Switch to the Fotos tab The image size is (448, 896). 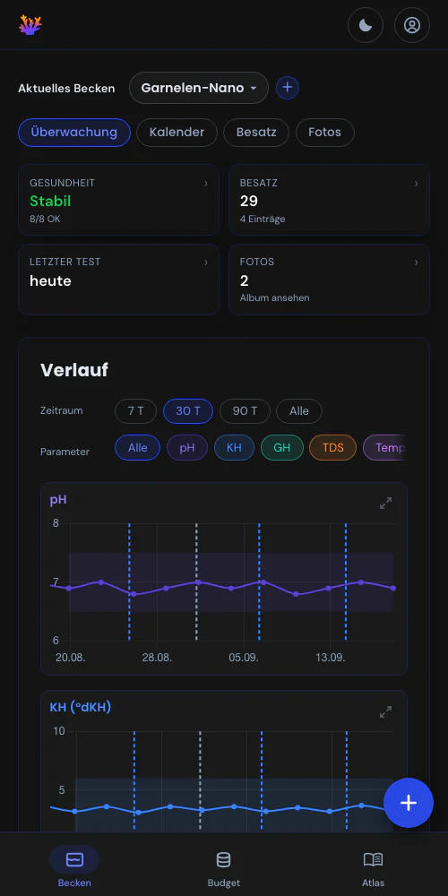(x=324, y=133)
